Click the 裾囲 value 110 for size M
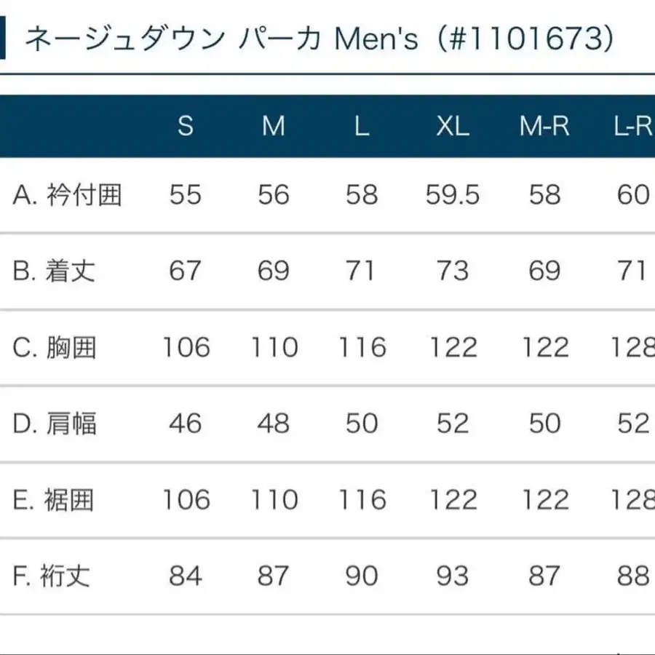 pos(274,500)
